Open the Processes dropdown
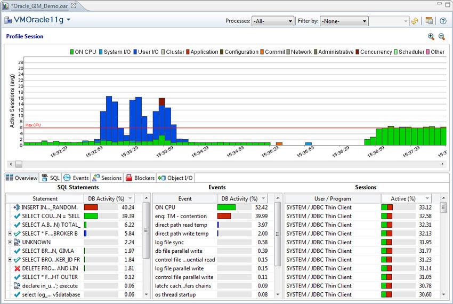Viewport: 453px width, 304px height. click(272, 21)
